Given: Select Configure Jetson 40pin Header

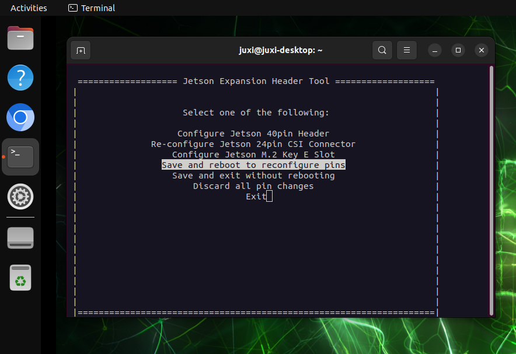Looking at the screenshot, I should pos(253,134).
